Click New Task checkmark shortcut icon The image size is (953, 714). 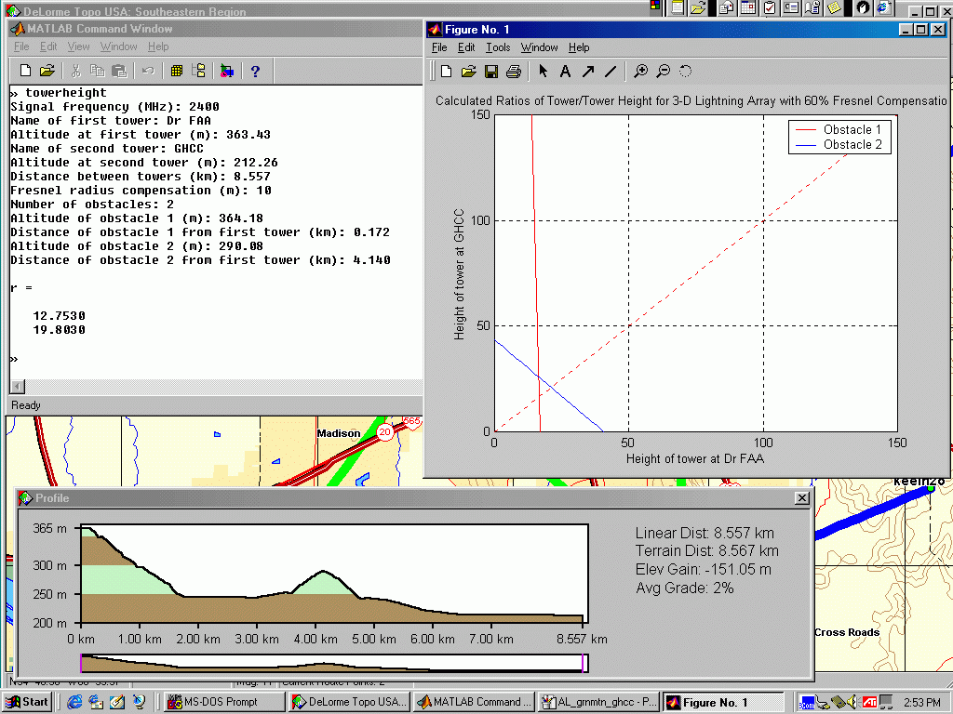pyautogui.click(x=770, y=7)
